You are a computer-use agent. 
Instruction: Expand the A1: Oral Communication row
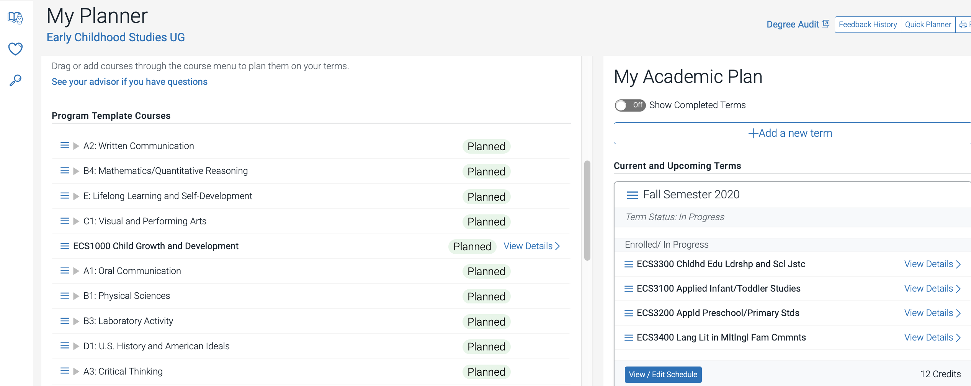(76, 271)
